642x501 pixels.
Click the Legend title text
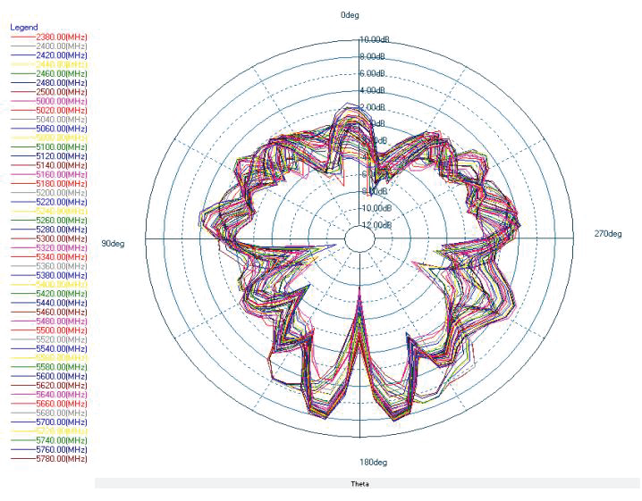click(x=24, y=27)
